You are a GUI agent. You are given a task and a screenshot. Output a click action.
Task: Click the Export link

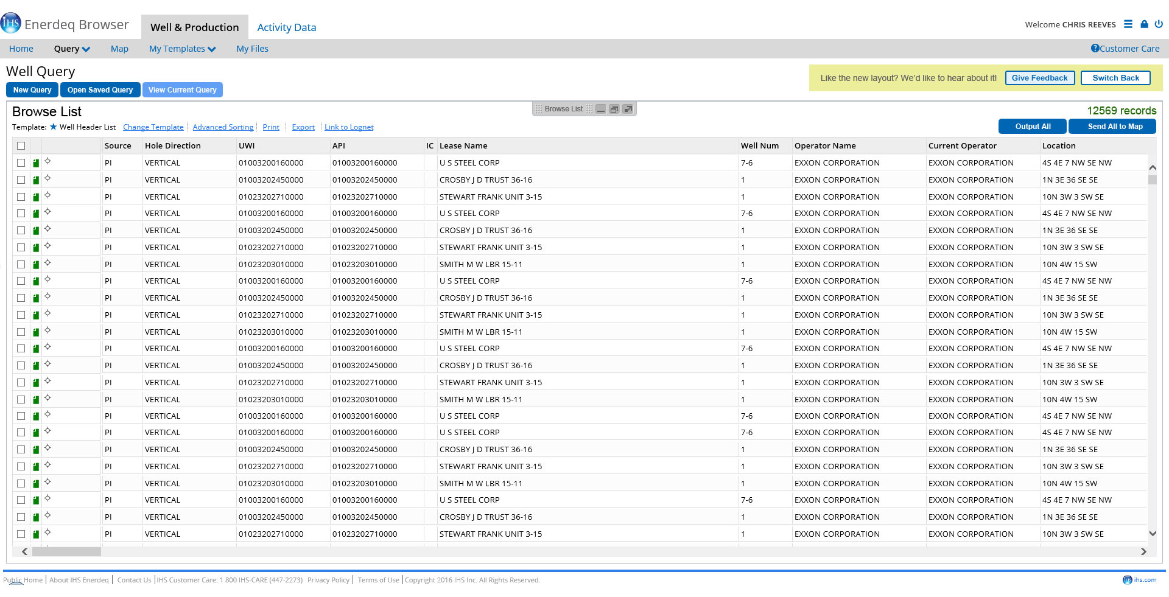pos(303,127)
